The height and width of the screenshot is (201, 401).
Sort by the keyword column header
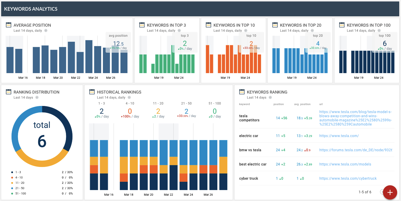(245, 104)
